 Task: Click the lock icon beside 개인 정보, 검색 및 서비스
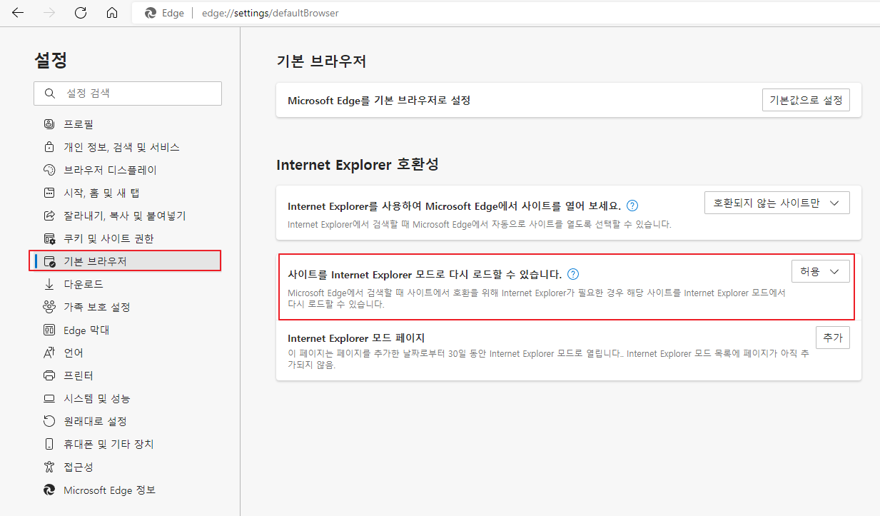point(49,147)
